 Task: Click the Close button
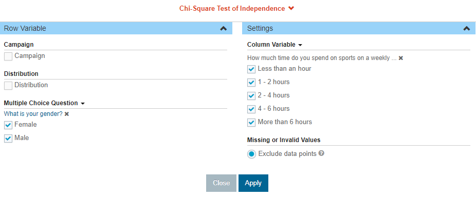tap(222, 183)
